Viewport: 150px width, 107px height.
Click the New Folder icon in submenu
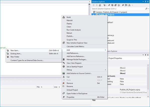8,57
